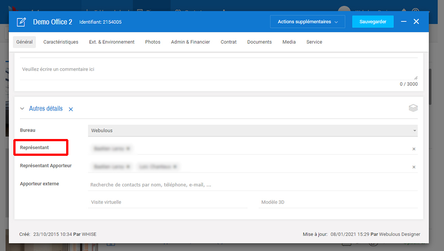
Task: Click the edit pencil icon beside Demo Office 2
Action: pos(21,22)
